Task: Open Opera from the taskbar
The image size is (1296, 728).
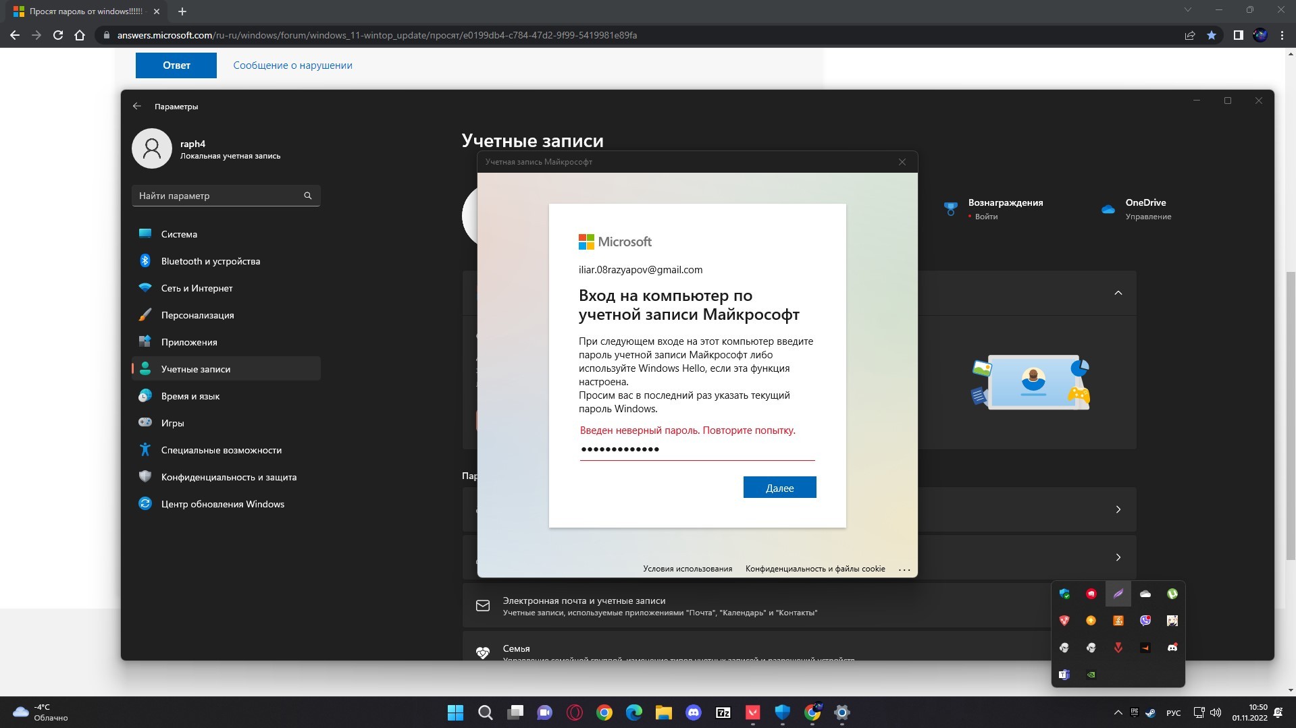Action: pos(575,712)
